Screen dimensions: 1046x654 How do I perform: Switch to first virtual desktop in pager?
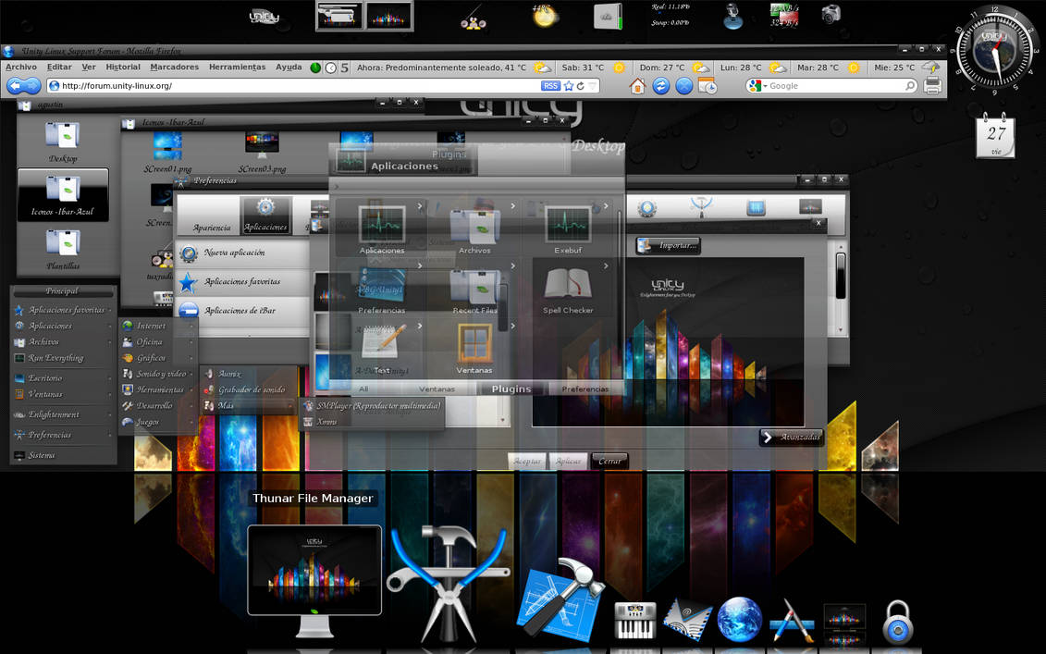[339, 16]
